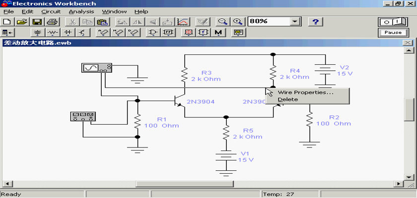Screen dimensions: 417x198
Task: Flip component vertically
Action: [x=153, y=21]
